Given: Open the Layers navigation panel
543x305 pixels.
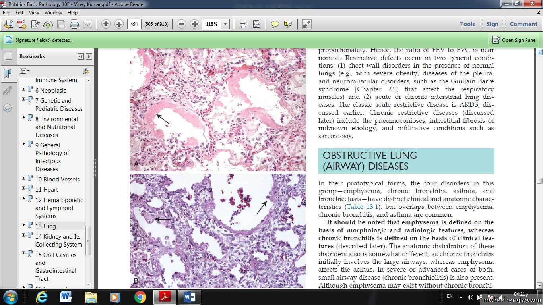Looking at the screenshot, I should (8, 108).
